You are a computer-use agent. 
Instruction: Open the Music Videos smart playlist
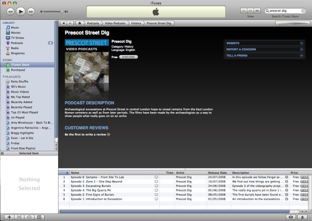pos(20,92)
